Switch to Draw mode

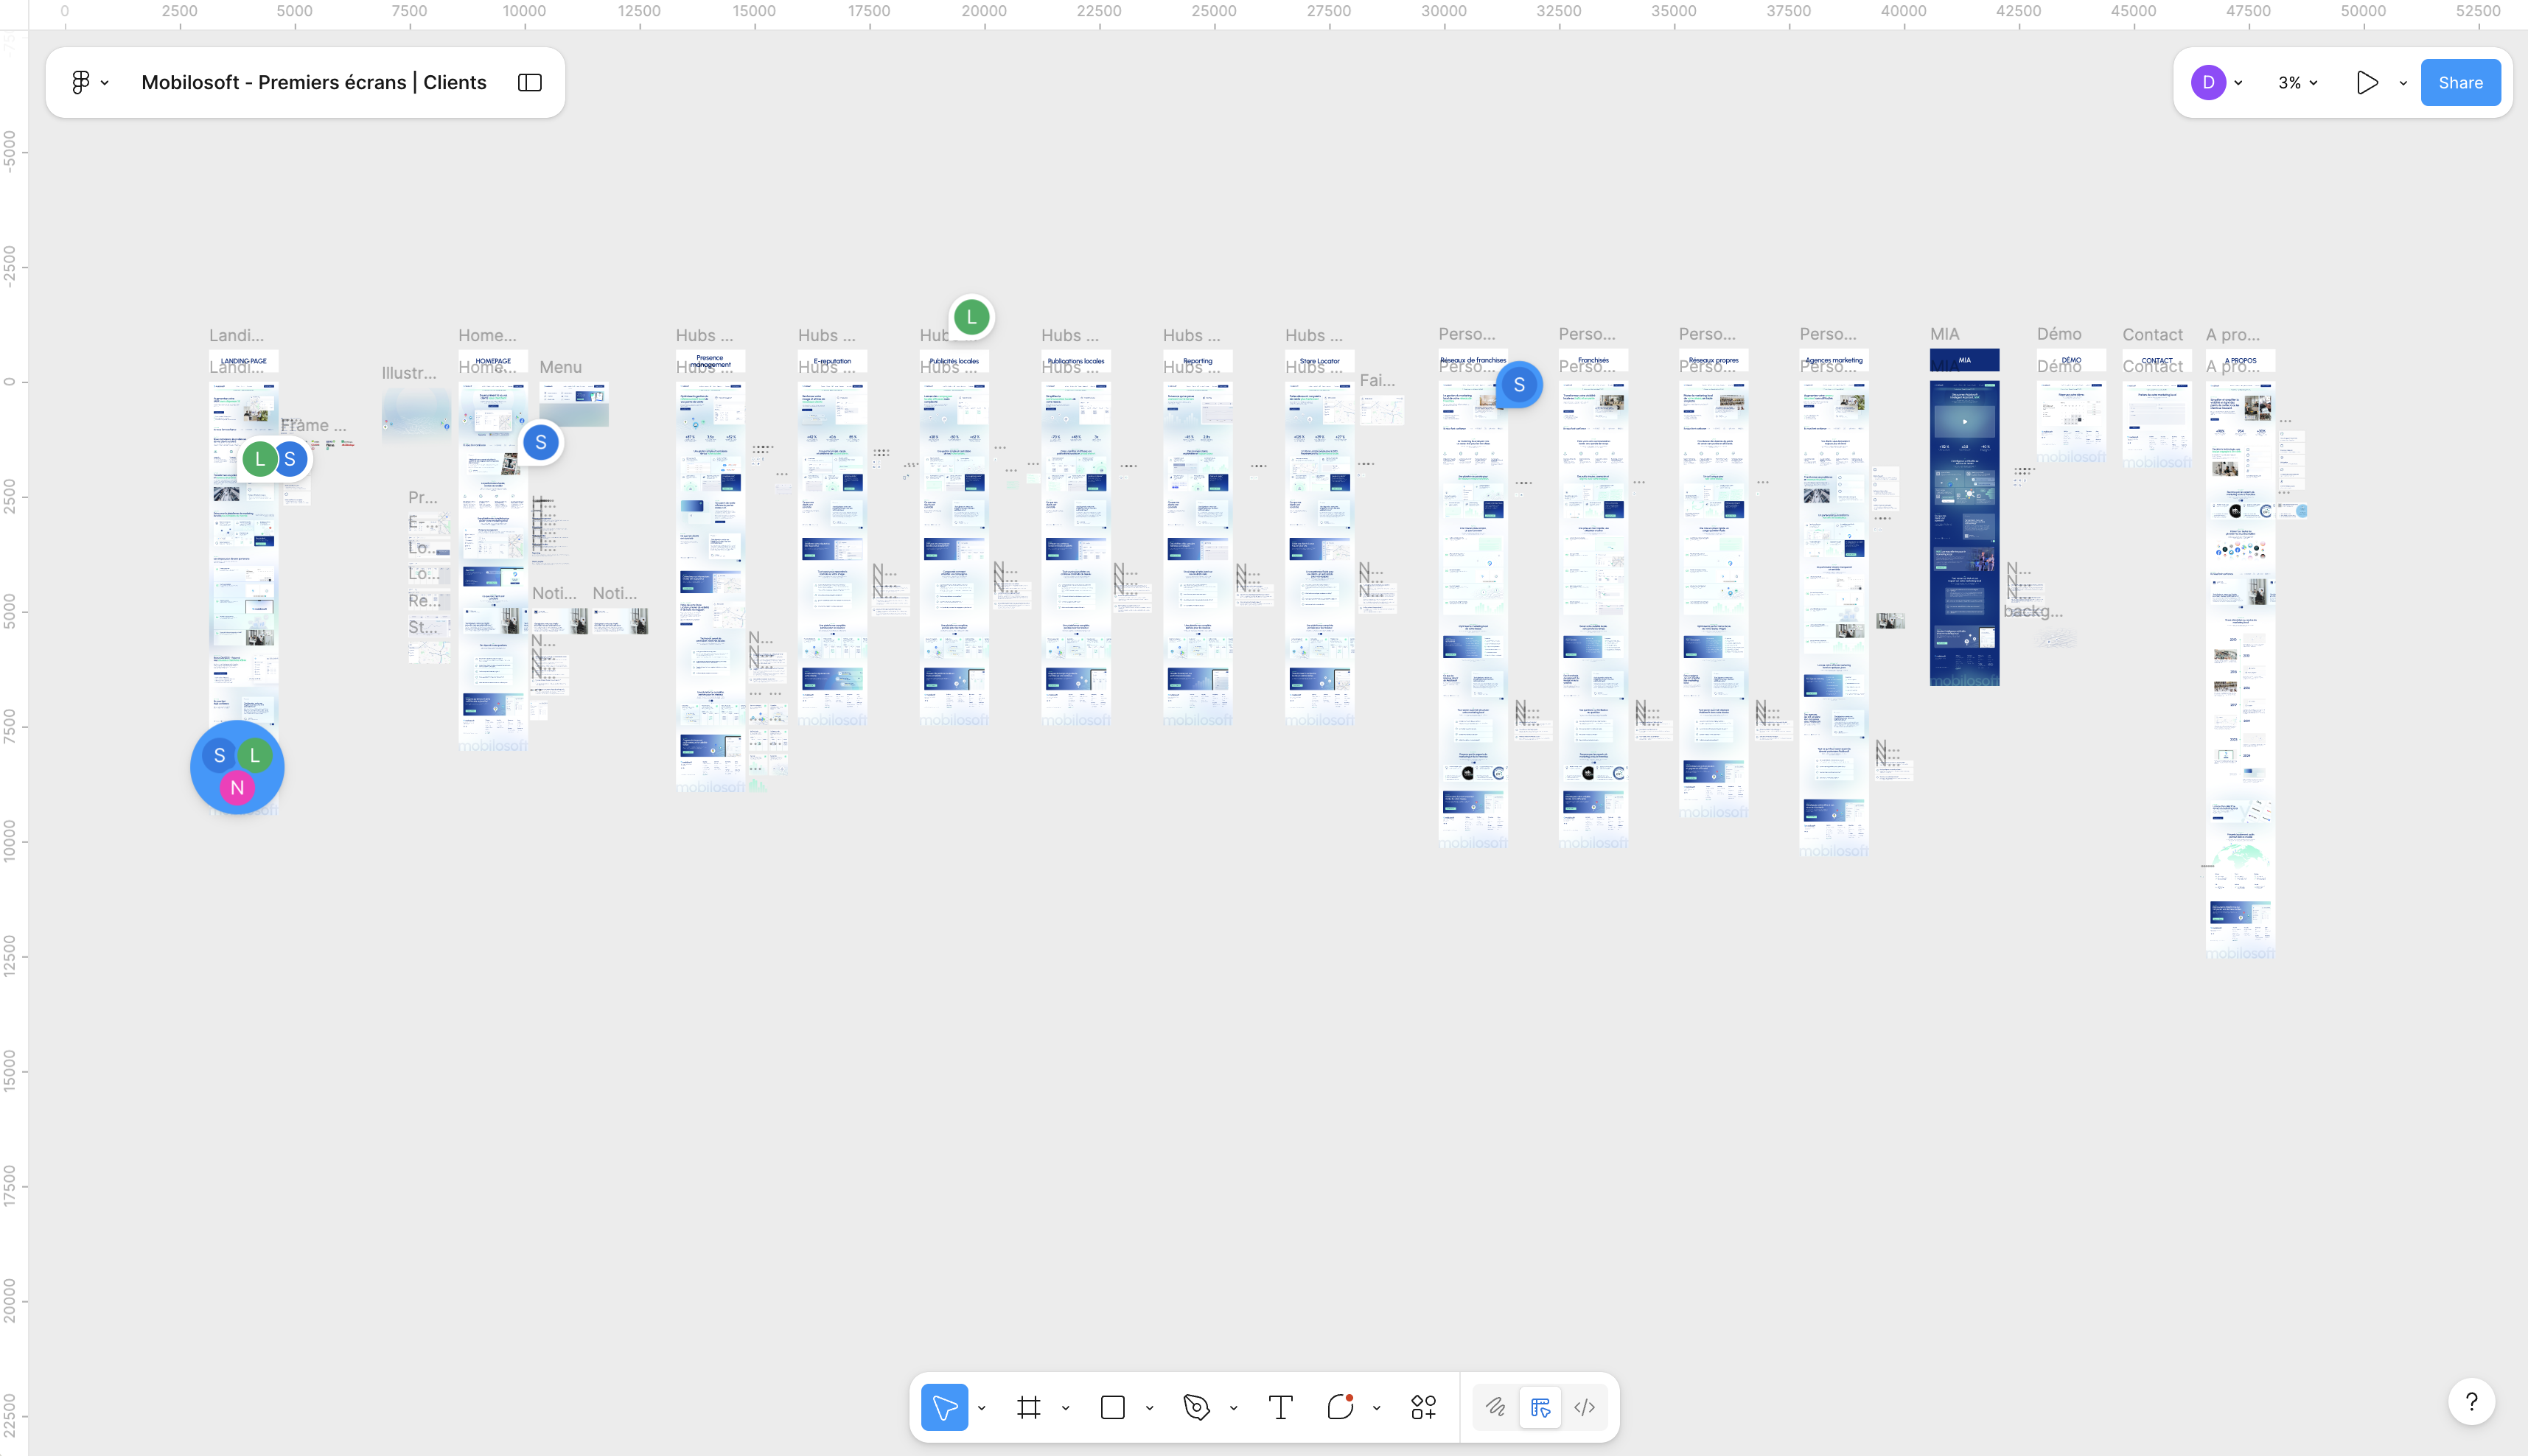pos(1495,1407)
